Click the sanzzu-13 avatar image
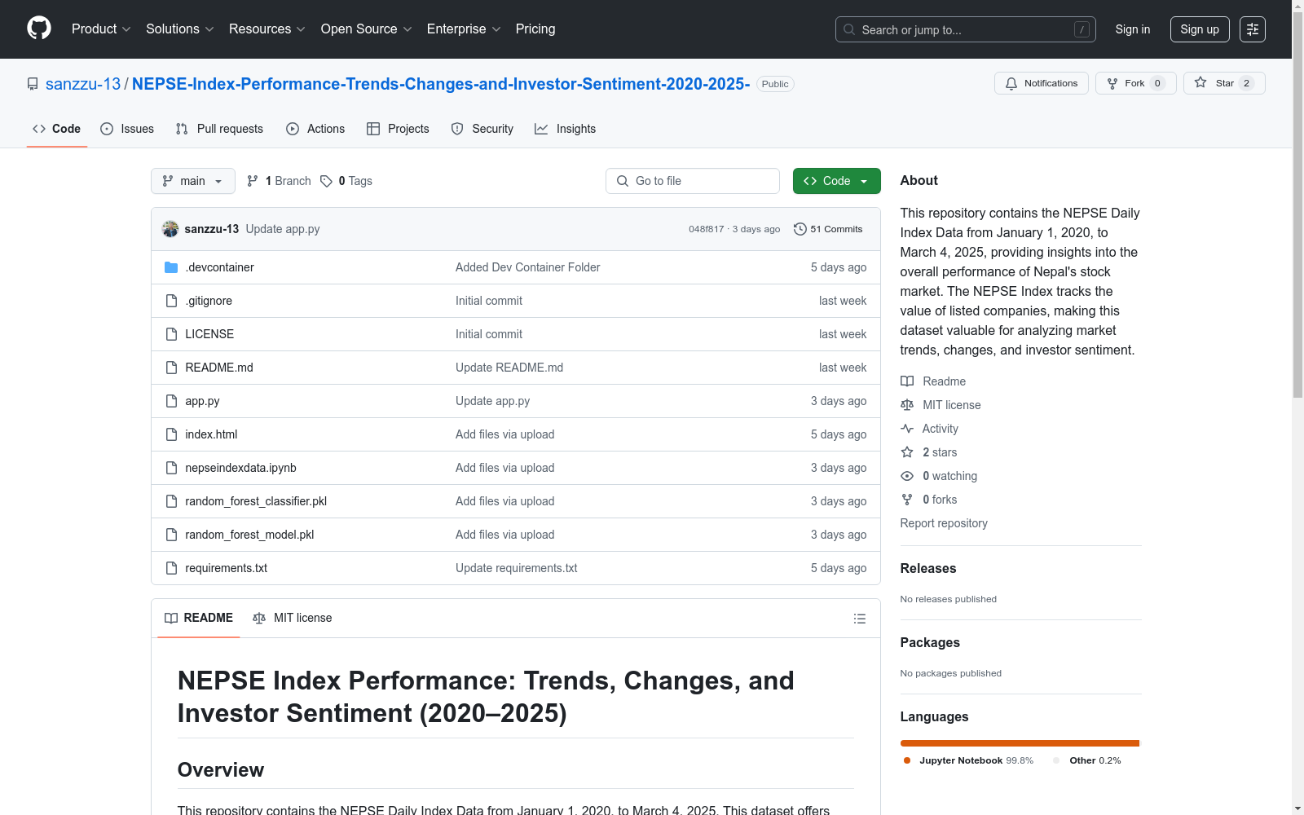 170,229
